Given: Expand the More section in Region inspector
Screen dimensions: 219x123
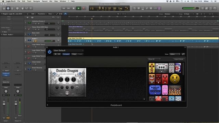Looking at the screenshot, I should click(3, 32).
